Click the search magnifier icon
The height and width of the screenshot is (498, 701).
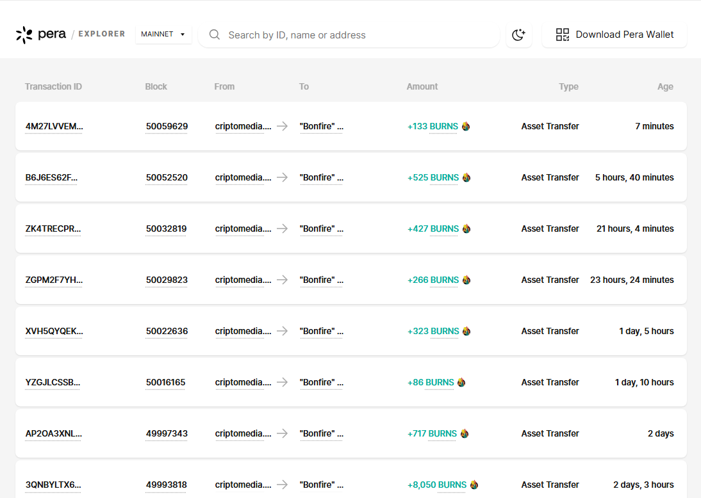[x=215, y=35]
